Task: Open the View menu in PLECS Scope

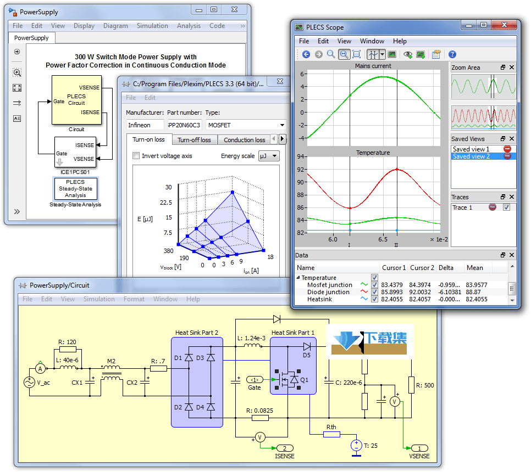Action: point(344,41)
